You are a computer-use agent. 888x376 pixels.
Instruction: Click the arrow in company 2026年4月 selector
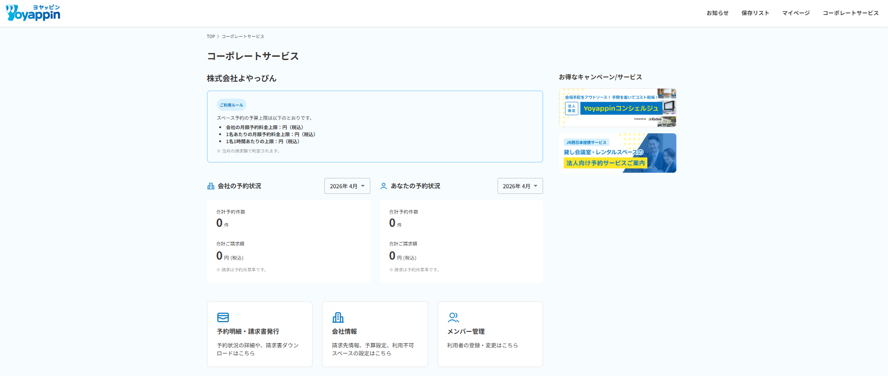[363, 186]
